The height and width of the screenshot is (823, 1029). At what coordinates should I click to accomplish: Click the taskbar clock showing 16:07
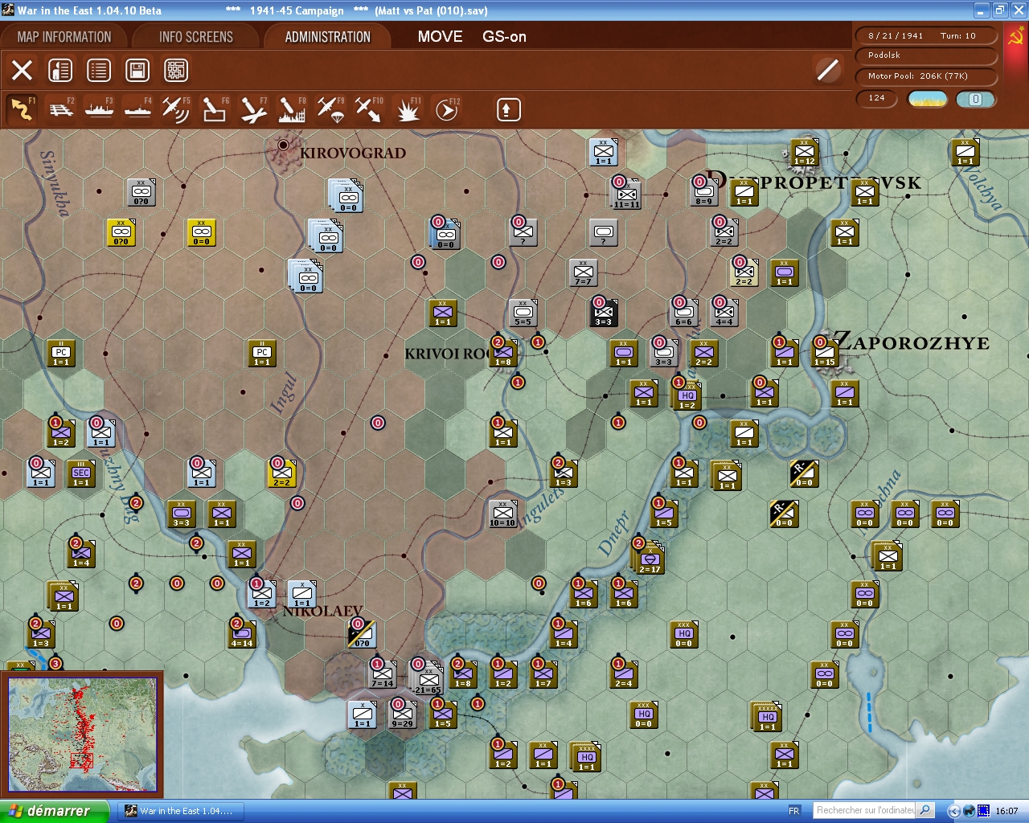tap(1006, 811)
